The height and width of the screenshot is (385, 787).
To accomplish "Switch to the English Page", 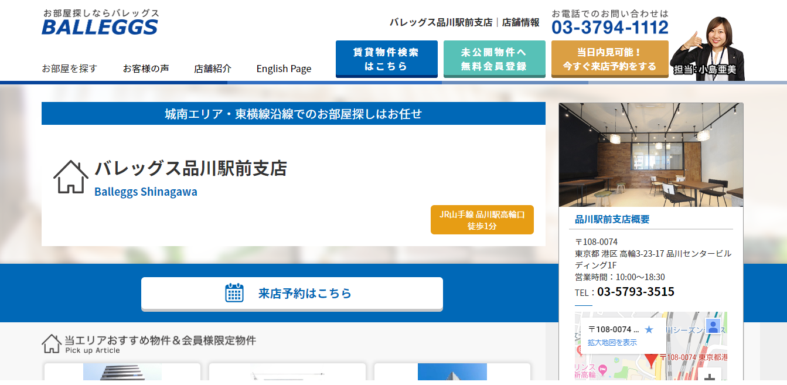I will (x=284, y=69).
